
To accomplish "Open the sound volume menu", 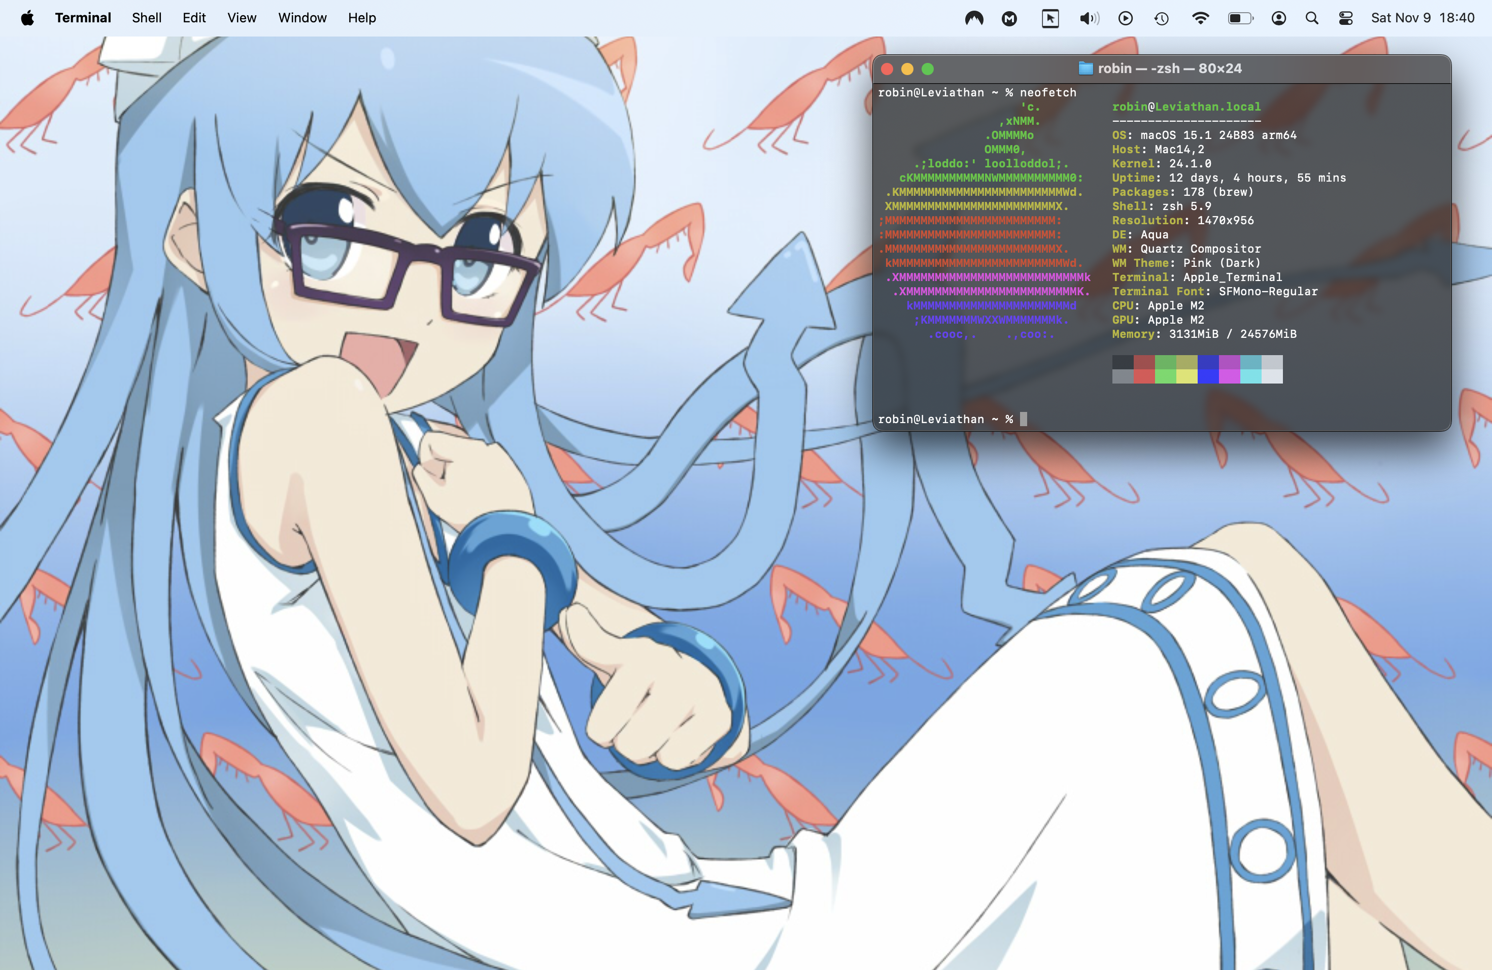I will point(1089,18).
